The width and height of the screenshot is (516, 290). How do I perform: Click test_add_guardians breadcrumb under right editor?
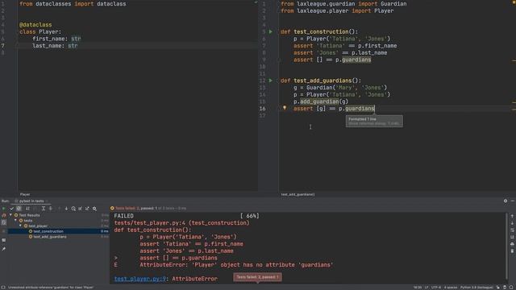pyautogui.click(x=298, y=194)
